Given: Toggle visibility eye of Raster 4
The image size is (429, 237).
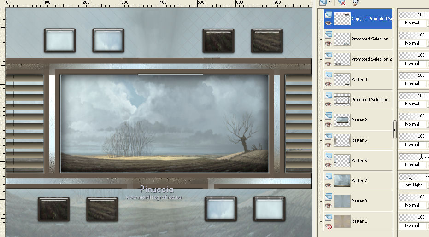Looking at the screenshot, I should click(328, 84).
